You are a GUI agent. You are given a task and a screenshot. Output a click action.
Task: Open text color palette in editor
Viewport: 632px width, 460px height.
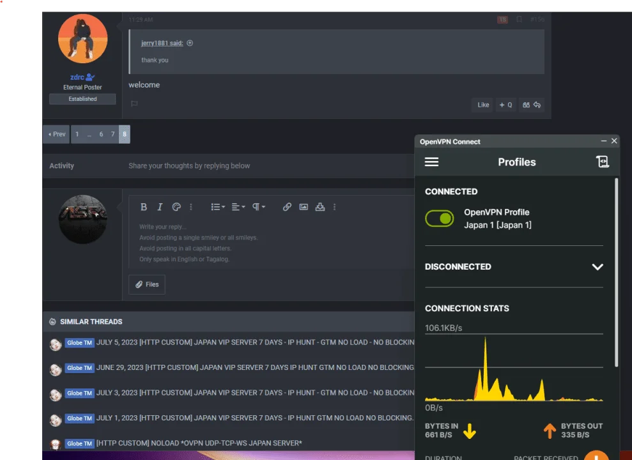176,207
